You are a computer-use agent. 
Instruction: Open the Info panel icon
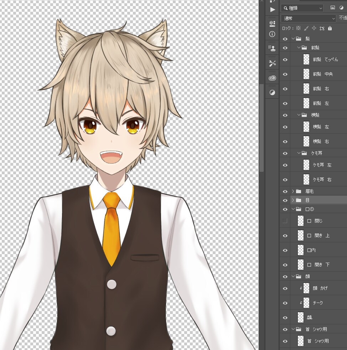click(272, 34)
